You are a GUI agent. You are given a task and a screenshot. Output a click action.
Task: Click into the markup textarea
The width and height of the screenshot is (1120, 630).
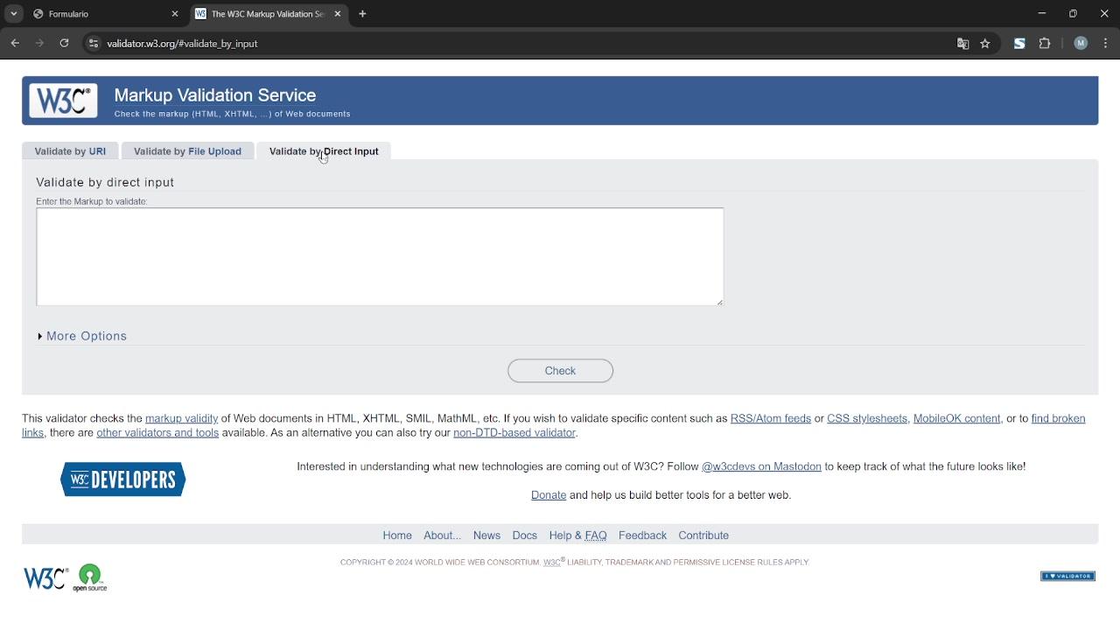click(x=380, y=257)
